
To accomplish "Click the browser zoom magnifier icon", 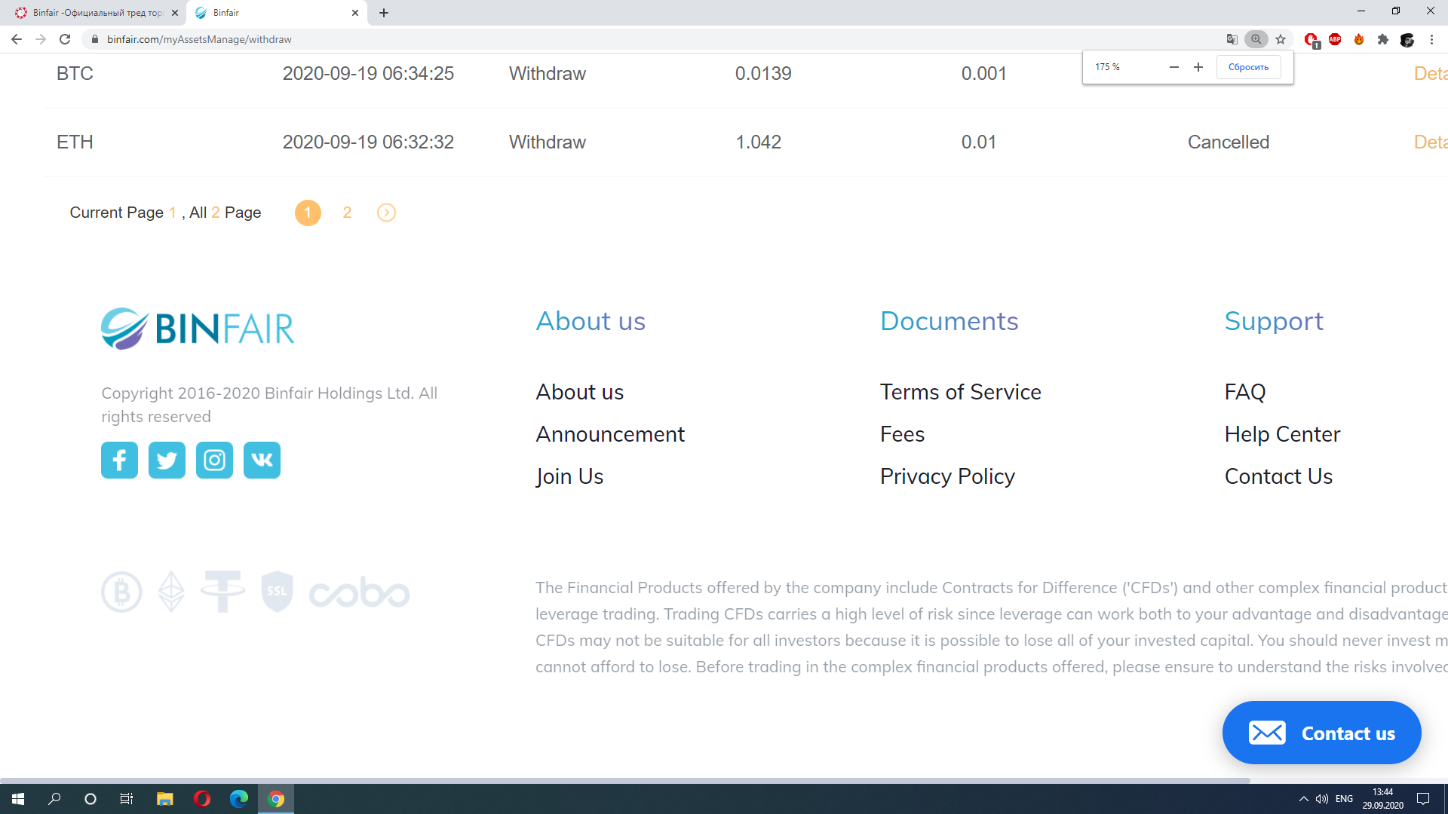I will 1256,39.
